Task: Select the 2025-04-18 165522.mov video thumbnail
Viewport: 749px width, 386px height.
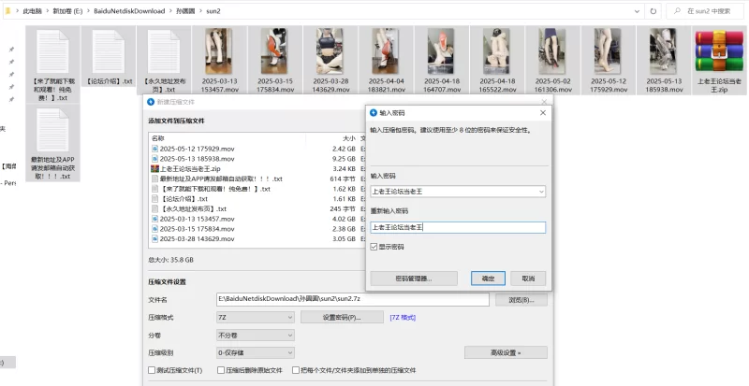Action: pos(496,51)
